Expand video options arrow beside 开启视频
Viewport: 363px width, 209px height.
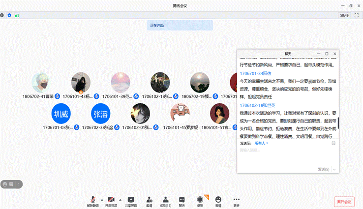point(120,200)
